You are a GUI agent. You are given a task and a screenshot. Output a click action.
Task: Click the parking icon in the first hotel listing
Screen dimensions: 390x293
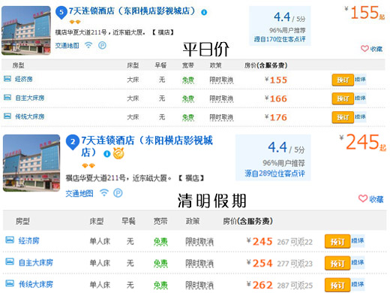coord(102,45)
